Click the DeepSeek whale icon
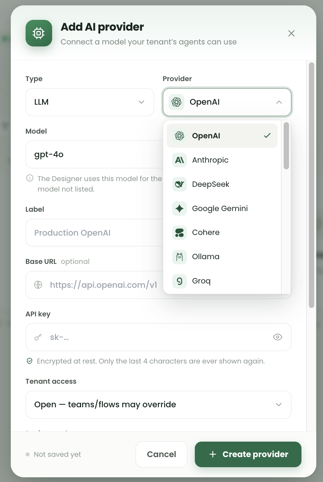Image resolution: width=323 pixels, height=482 pixels. click(x=179, y=184)
